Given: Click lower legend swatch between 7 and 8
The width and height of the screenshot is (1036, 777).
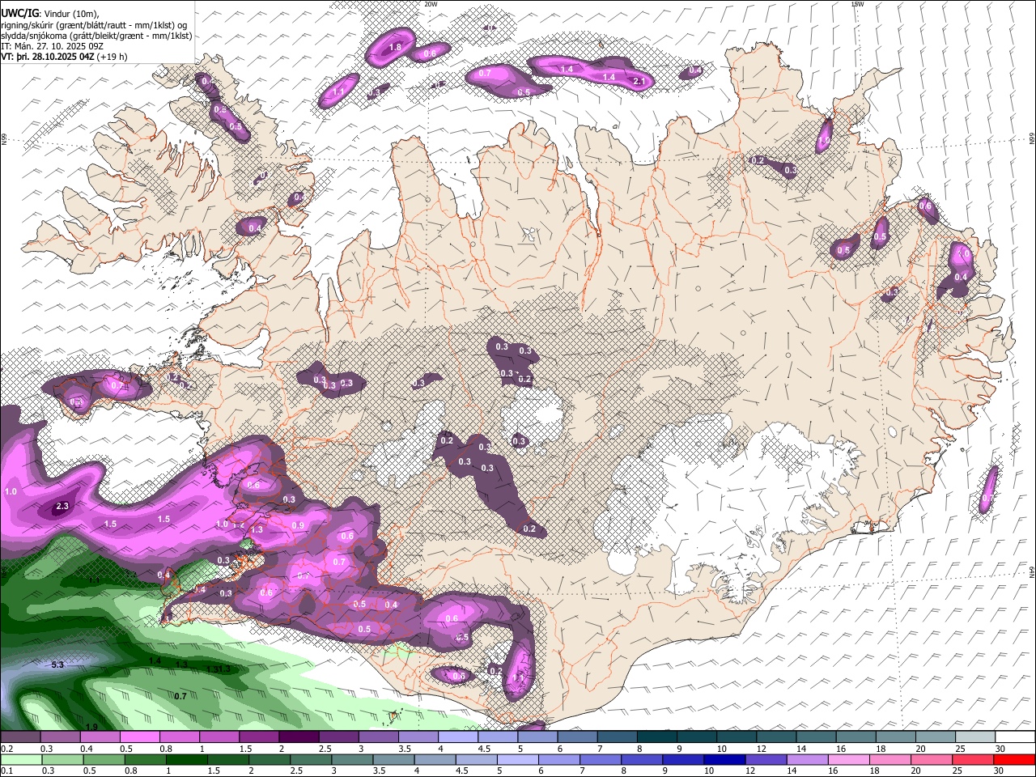Looking at the screenshot, I should tap(600, 759).
